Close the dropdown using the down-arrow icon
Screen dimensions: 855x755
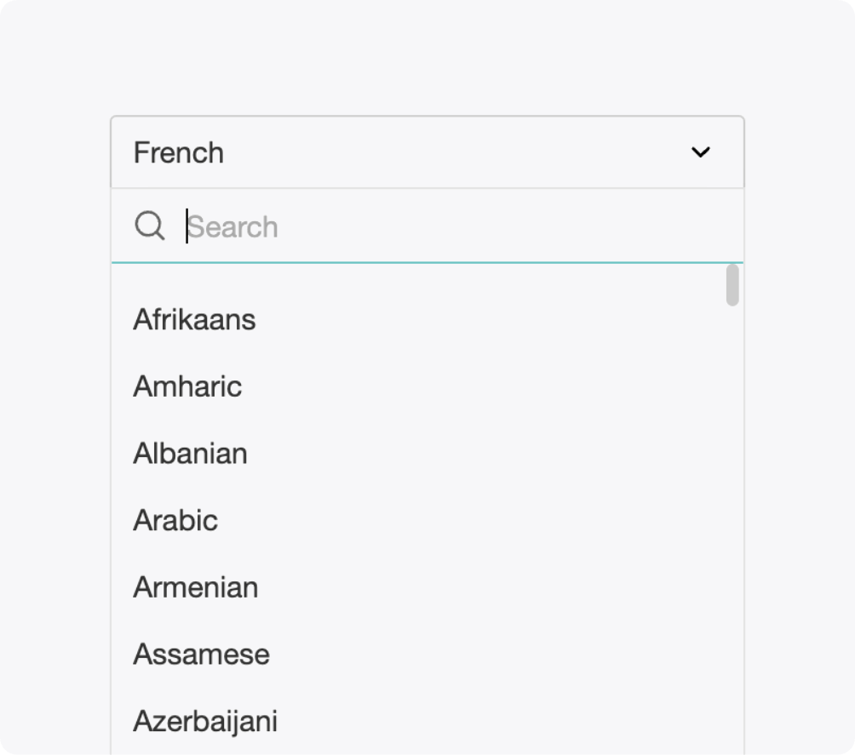[x=700, y=152]
